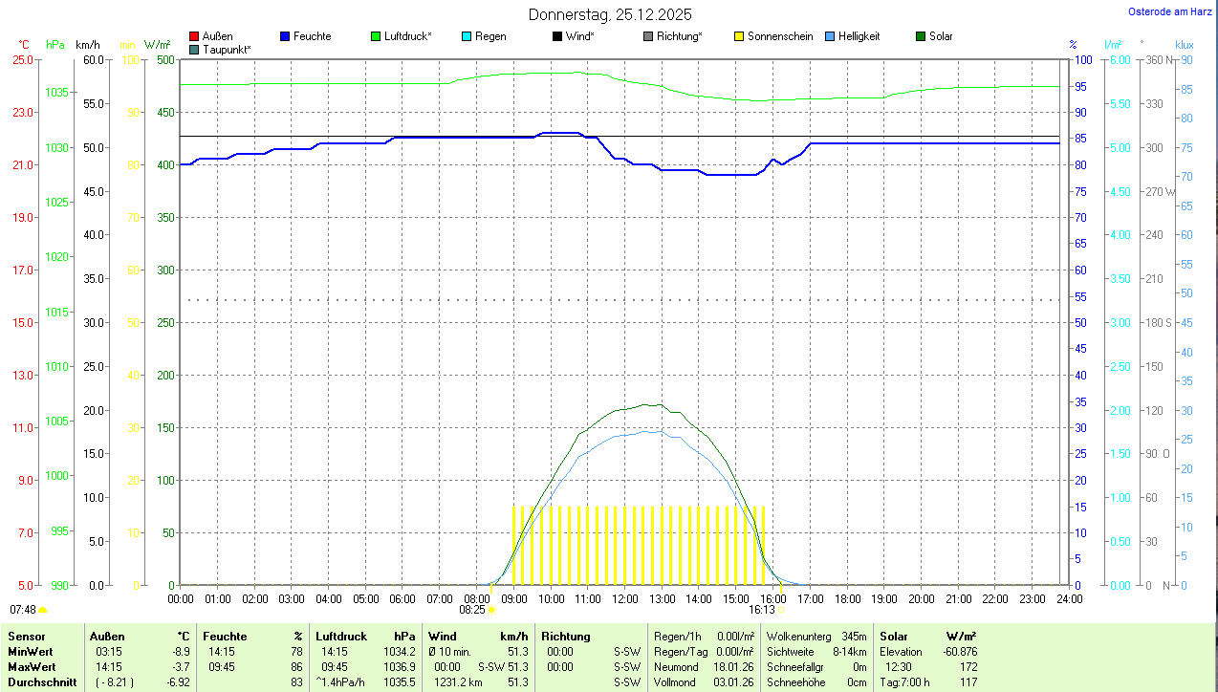Image resolution: width=1218 pixels, height=692 pixels.
Task: Click the red Außen legend square
Action: [x=194, y=36]
